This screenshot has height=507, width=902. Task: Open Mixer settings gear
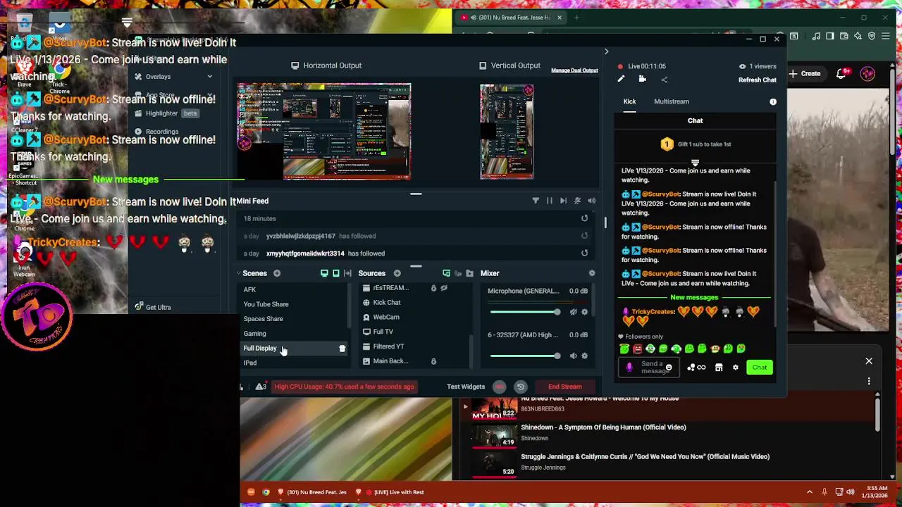pos(591,273)
